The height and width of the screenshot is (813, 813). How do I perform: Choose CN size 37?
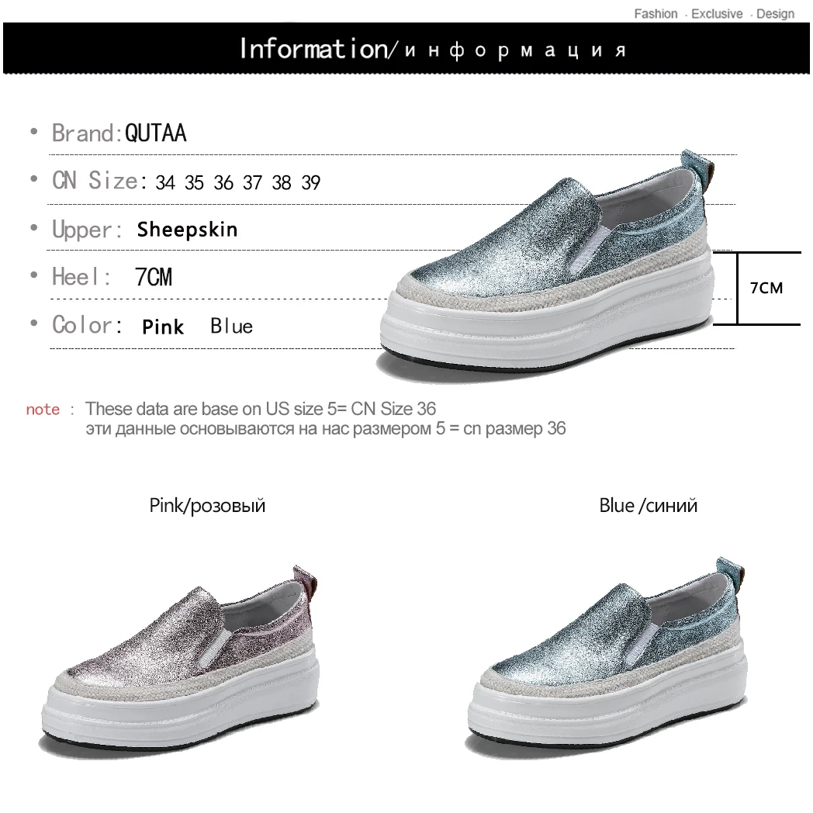(252, 182)
